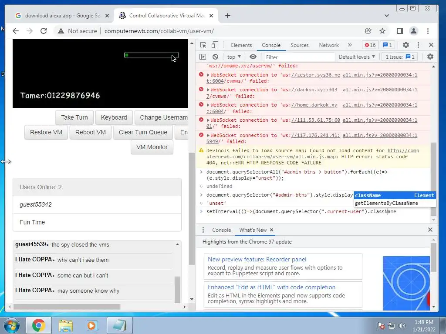Click the red 16 errors badge
Viewport: 446px width, 334px height.
point(370,45)
